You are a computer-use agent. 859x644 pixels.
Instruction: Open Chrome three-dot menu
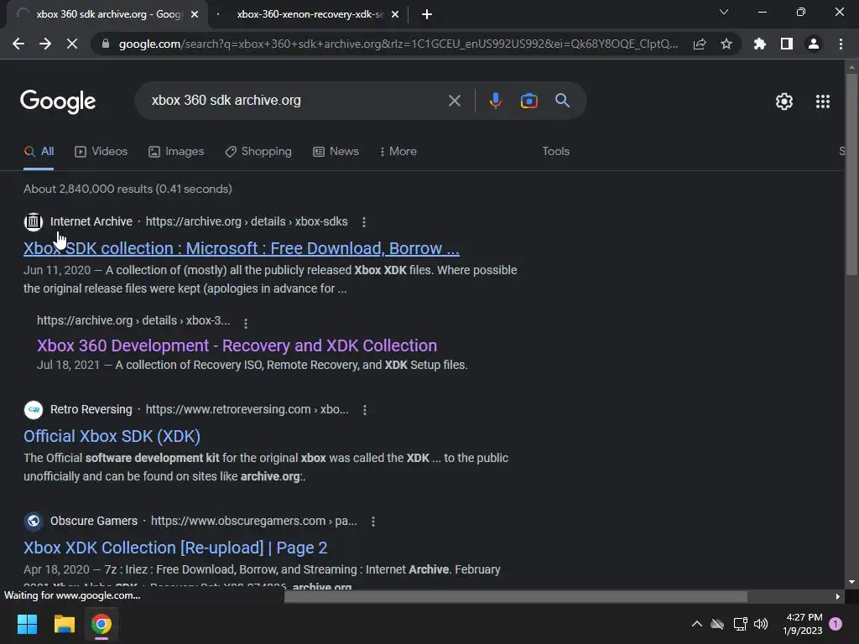click(x=841, y=44)
